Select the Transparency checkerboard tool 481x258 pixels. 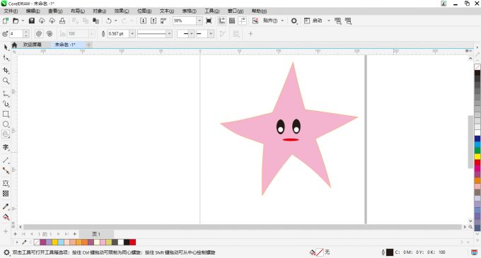(x=6, y=194)
